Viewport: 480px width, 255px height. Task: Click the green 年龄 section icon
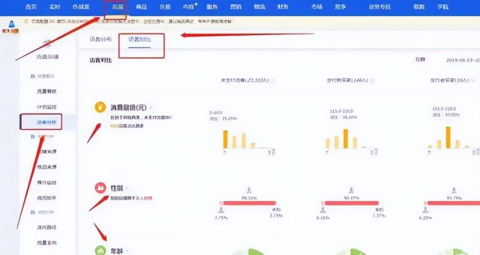(x=100, y=251)
